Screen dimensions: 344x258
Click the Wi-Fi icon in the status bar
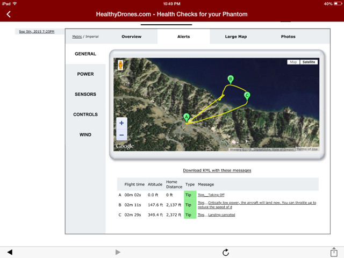coord(15,4)
